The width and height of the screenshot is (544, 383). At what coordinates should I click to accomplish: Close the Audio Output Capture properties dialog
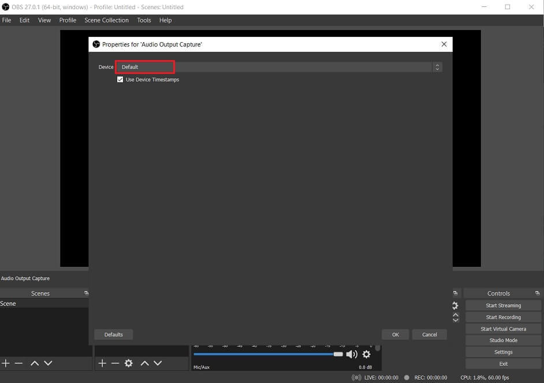(444, 44)
